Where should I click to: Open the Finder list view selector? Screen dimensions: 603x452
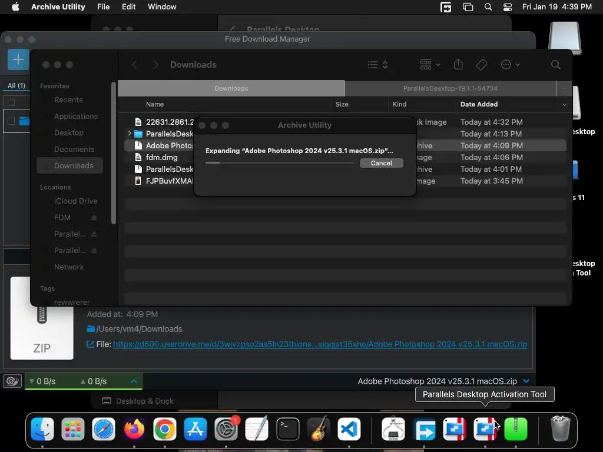[x=377, y=65]
